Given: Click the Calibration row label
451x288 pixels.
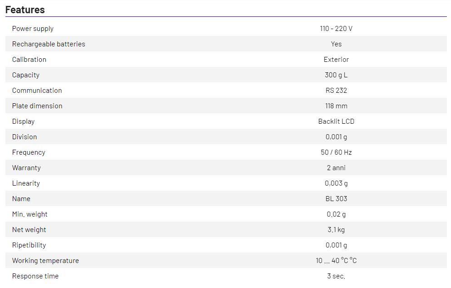Looking at the screenshot, I should [x=29, y=60].
